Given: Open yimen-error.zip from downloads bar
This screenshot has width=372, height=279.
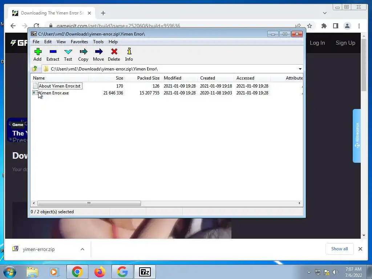Looking at the screenshot, I should coord(39,249).
